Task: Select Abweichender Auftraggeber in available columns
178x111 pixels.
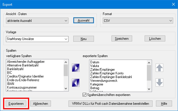Action: [26, 62]
